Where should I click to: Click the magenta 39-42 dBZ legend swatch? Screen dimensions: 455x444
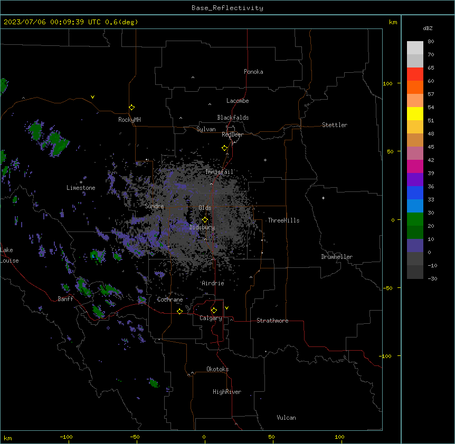click(x=415, y=167)
